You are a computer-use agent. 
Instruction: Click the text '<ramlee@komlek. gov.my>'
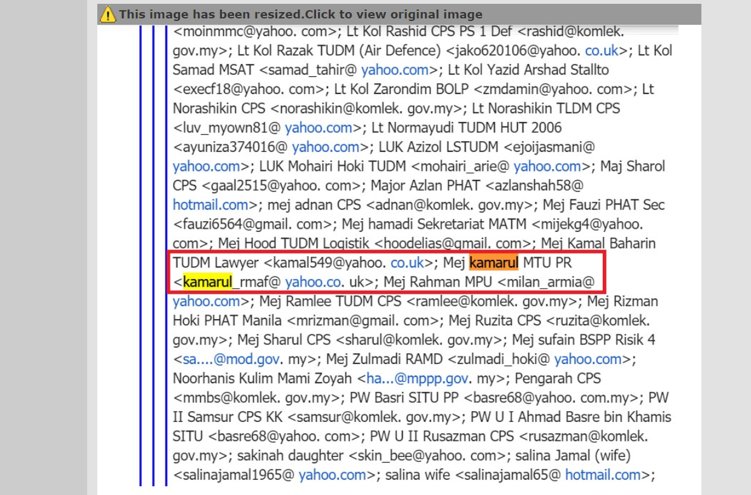click(494, 301)
